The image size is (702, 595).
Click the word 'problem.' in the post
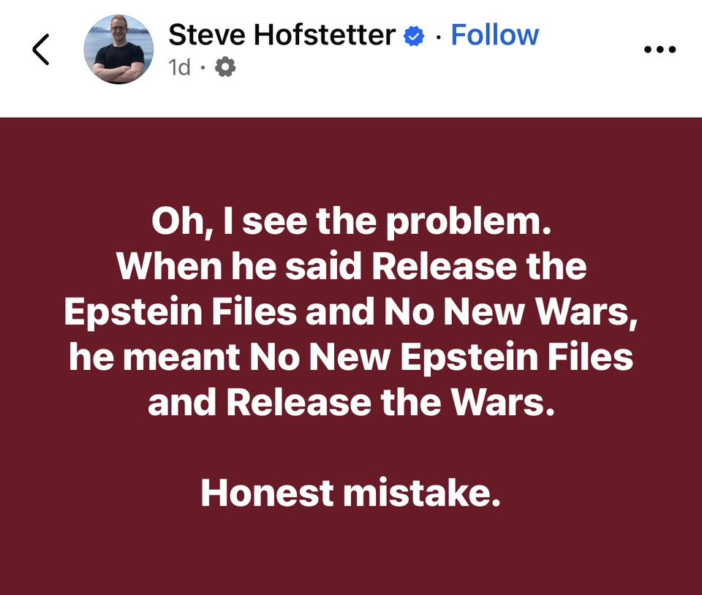tap(468, 222)
